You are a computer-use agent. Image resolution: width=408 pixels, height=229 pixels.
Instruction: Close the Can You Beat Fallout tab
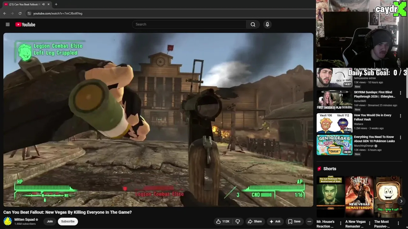[48, 4]
